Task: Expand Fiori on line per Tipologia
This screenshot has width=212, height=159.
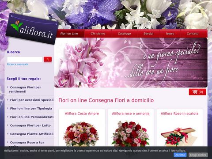Action: [x=31, y=109]
